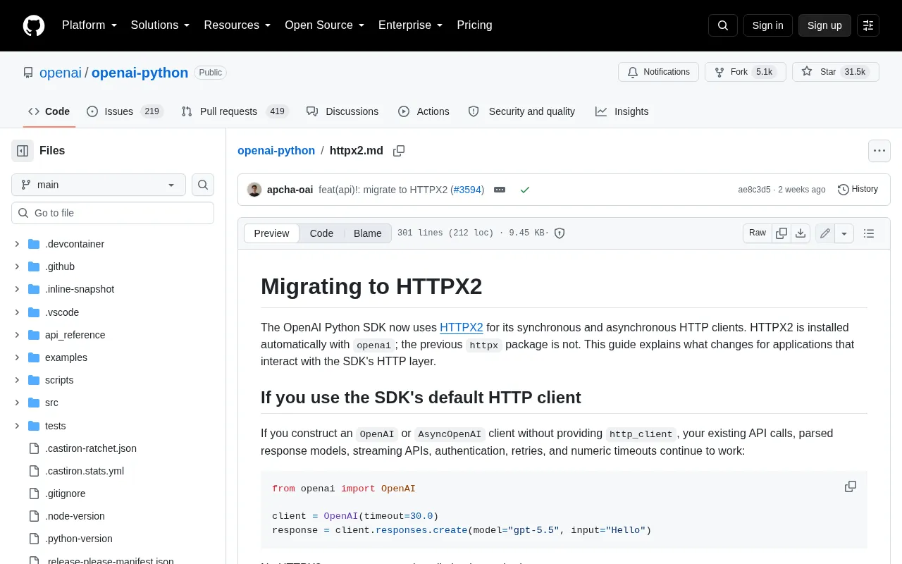This screenshot has height=564, width=902.
Task: Open the Issues tab
Action: click(125, 111)
